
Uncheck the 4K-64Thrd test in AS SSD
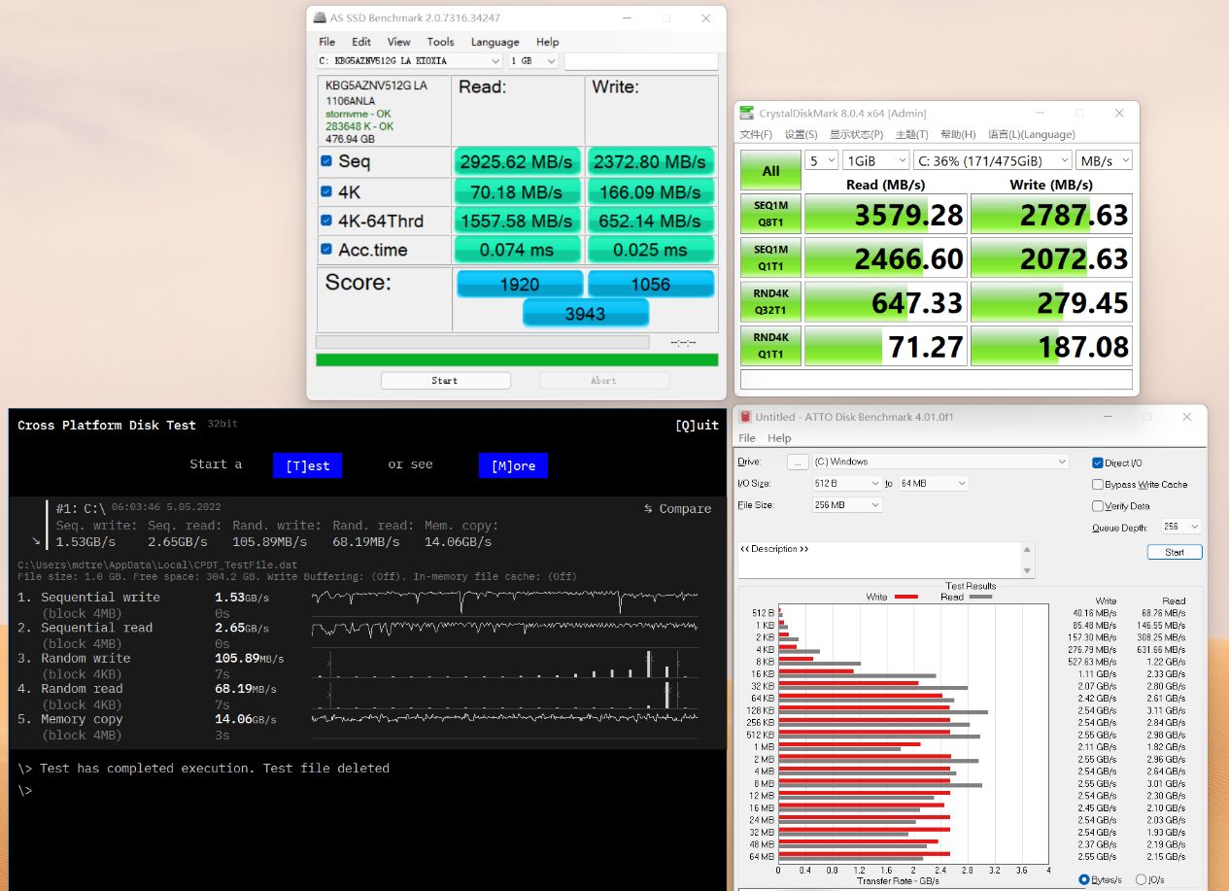(324, 222)
